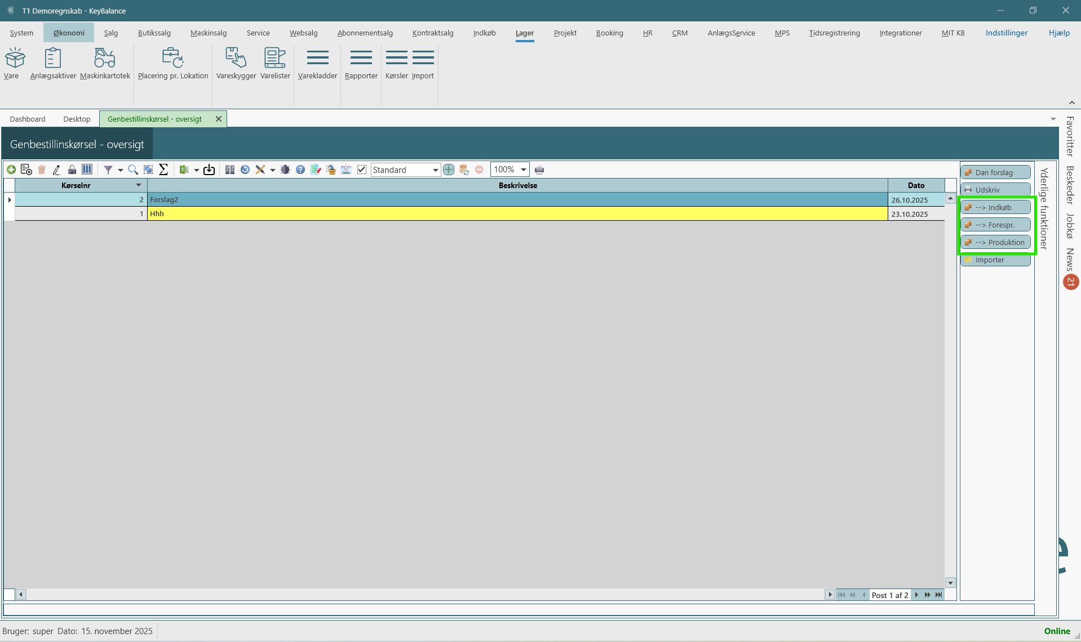The width and height of the screenshot is (1081, 642).
Task: Click the lock icon in toolbar
Action: click(x=72, y=170)
